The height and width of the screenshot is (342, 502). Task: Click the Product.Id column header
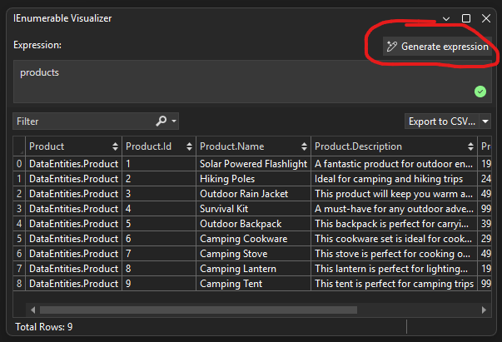click(159, 146)
